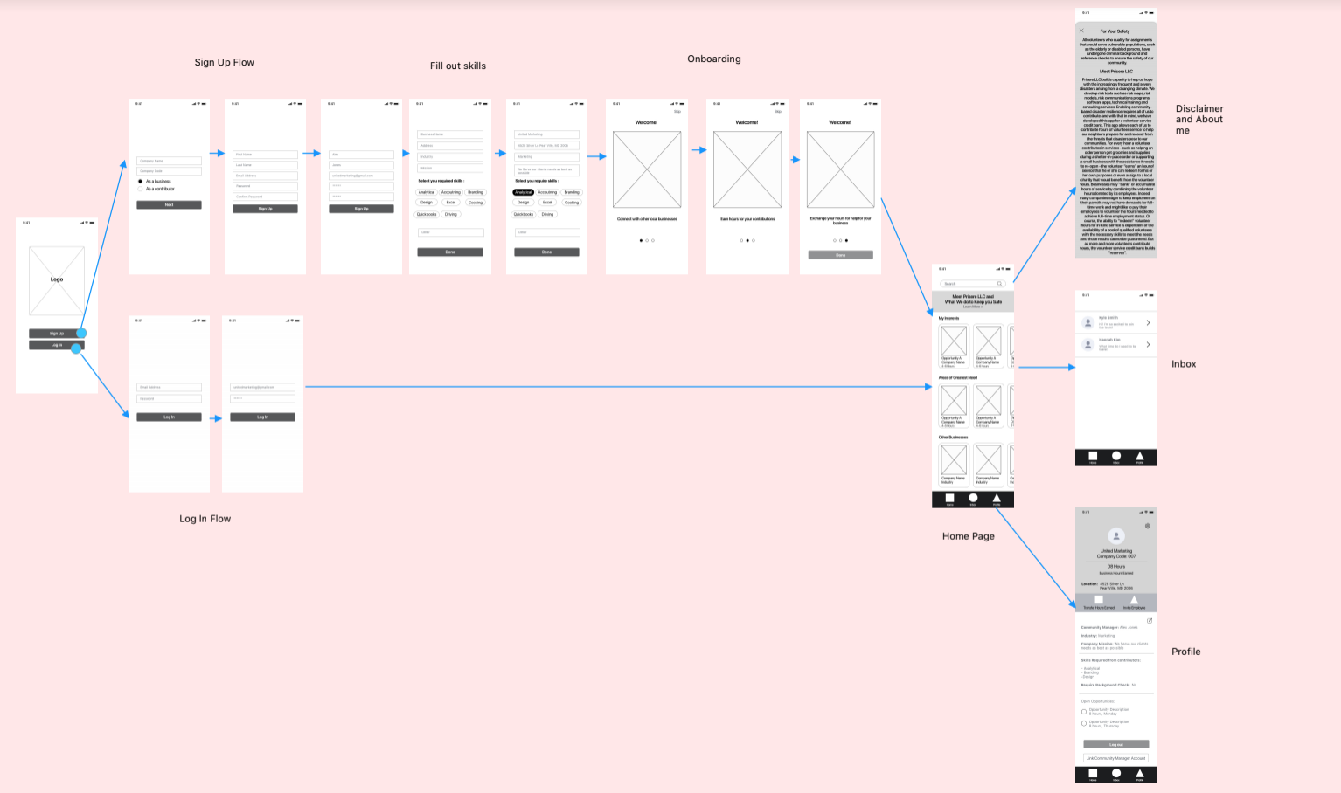Viewport: 1341px width, 793px height.
Task: Click empty First Name input field
Action: pos(265,155)
